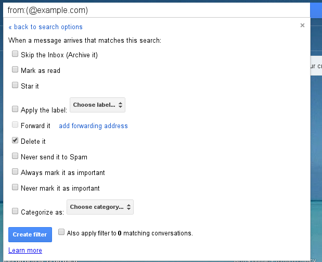Screen dimensions: 322x262
Task: Click the from:(@example.com) search field
Action: tap(156, 10)
